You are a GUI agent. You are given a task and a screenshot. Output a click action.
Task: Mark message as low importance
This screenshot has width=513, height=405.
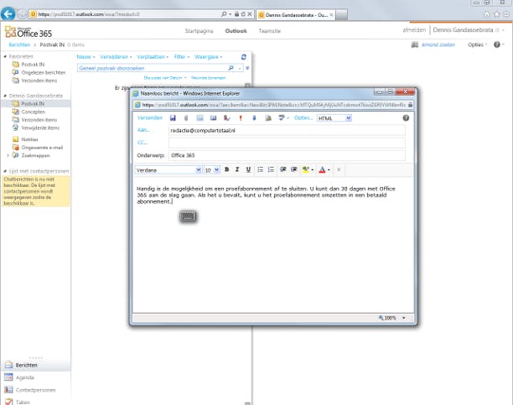[254, 118]
